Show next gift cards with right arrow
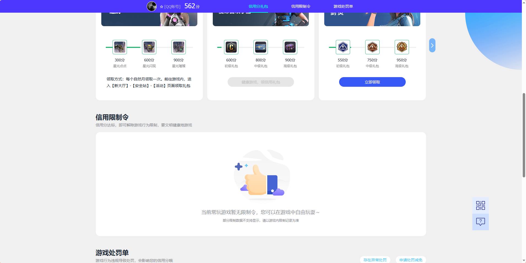The height and width of the screenshot is (263, 526). (x=432, y=45)
